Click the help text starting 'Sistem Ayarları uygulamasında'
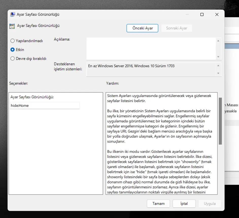Image resolution: width=239 pixels, height=218 pixels. 159,98
